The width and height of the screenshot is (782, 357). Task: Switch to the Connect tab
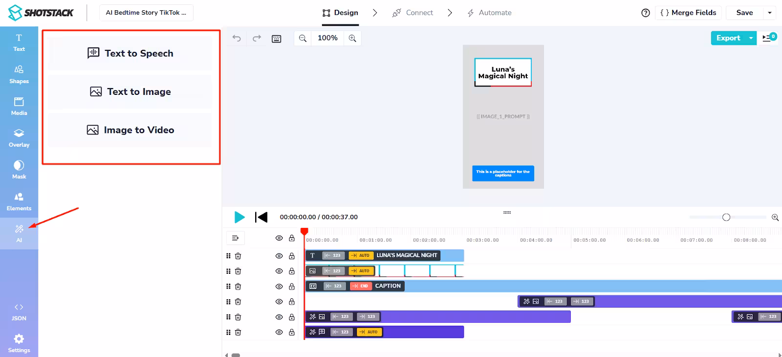click(413, 13)
